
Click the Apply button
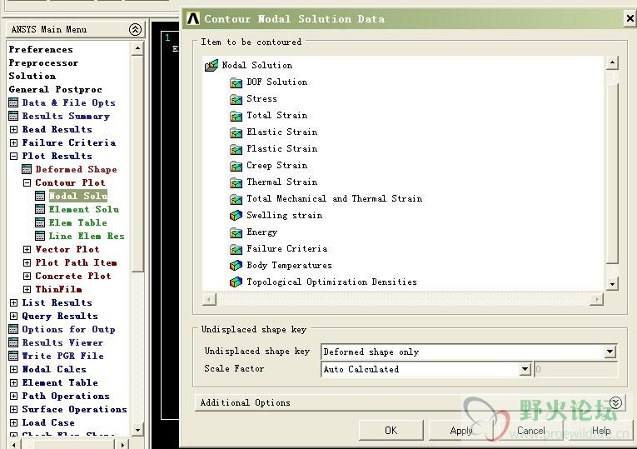point(461,431)
